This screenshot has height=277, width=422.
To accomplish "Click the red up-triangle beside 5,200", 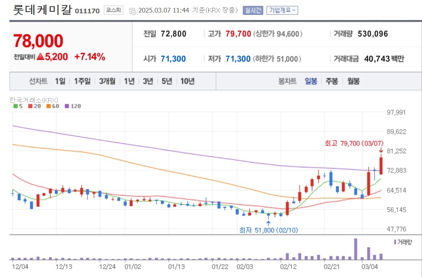I will 40,57.
